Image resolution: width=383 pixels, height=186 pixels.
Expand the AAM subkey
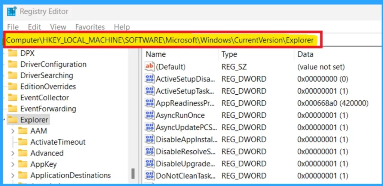[13, 131]
